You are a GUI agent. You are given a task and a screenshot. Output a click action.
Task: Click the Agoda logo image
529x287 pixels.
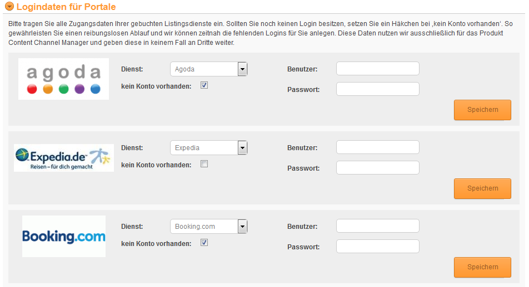tap(63, 79)
